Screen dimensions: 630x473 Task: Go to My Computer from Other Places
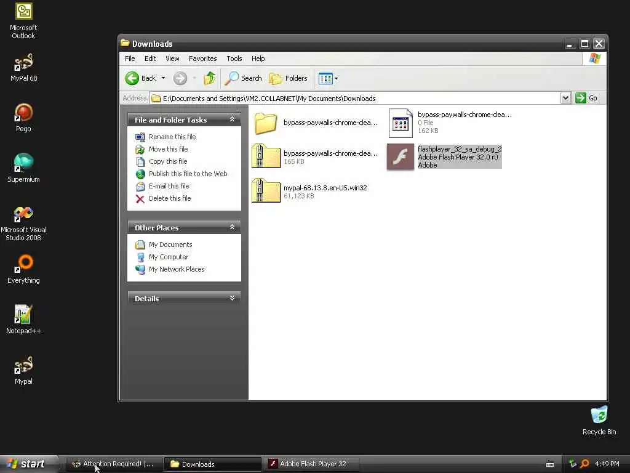pyautogui.click(x=162, y=257)
